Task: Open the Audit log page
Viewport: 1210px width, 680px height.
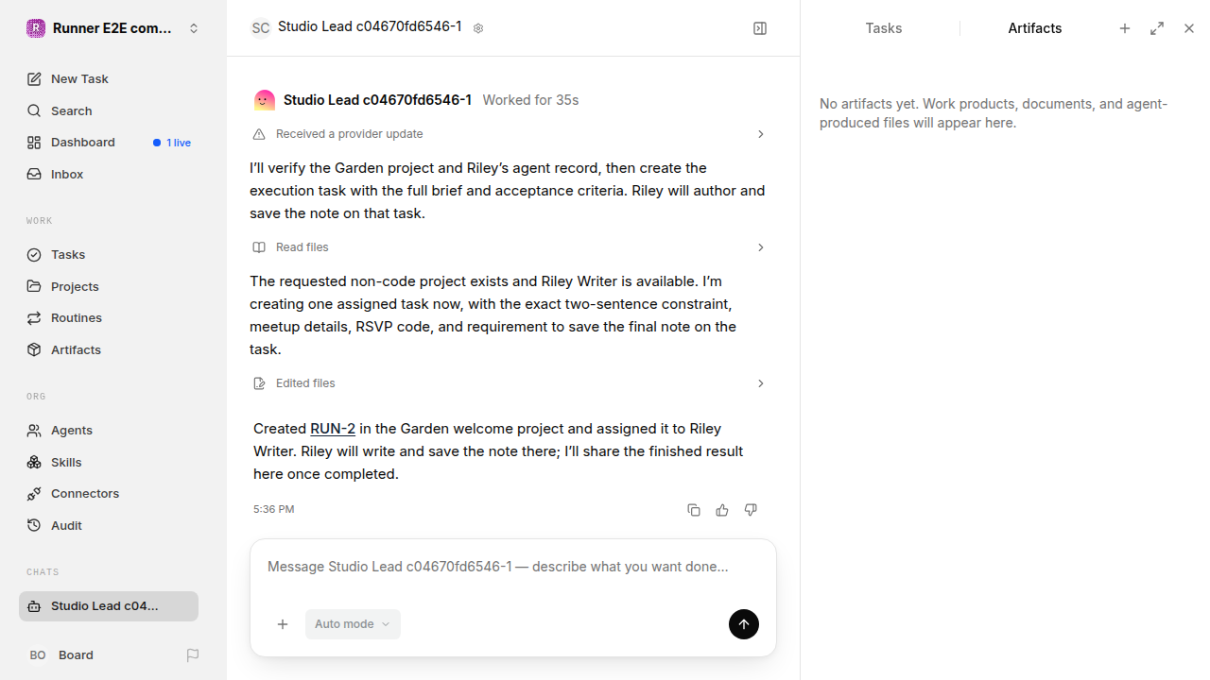Action: (x=109, y=526)
